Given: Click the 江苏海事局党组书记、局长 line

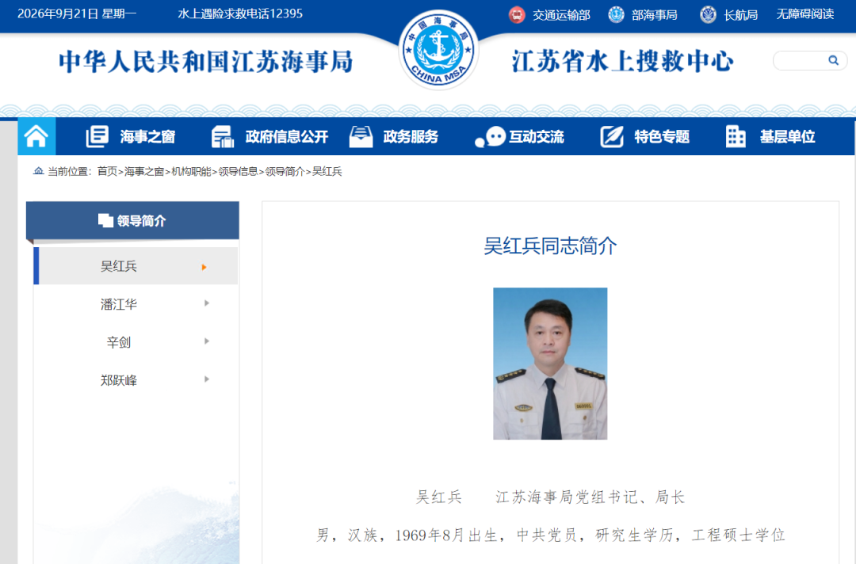Looking at the screenshot, I should pyautogui.click(x=590, y=497).
